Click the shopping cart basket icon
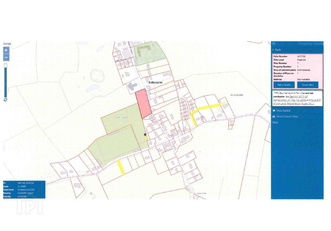 tap(274, 111)
